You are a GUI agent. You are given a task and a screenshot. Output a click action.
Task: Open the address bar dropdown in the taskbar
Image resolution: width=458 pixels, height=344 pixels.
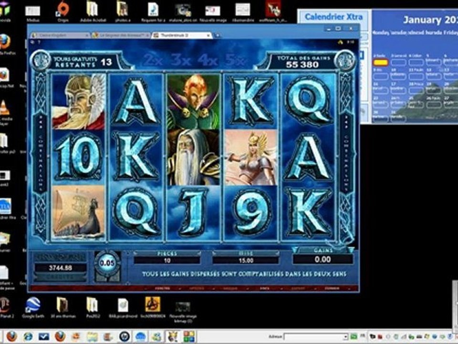tap(345, 337)
